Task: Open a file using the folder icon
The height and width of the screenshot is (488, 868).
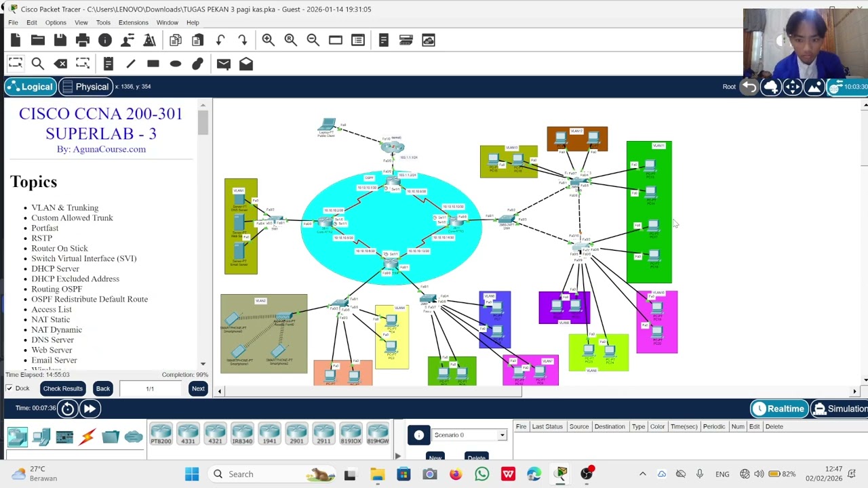Action: click(x=38, y=41)
